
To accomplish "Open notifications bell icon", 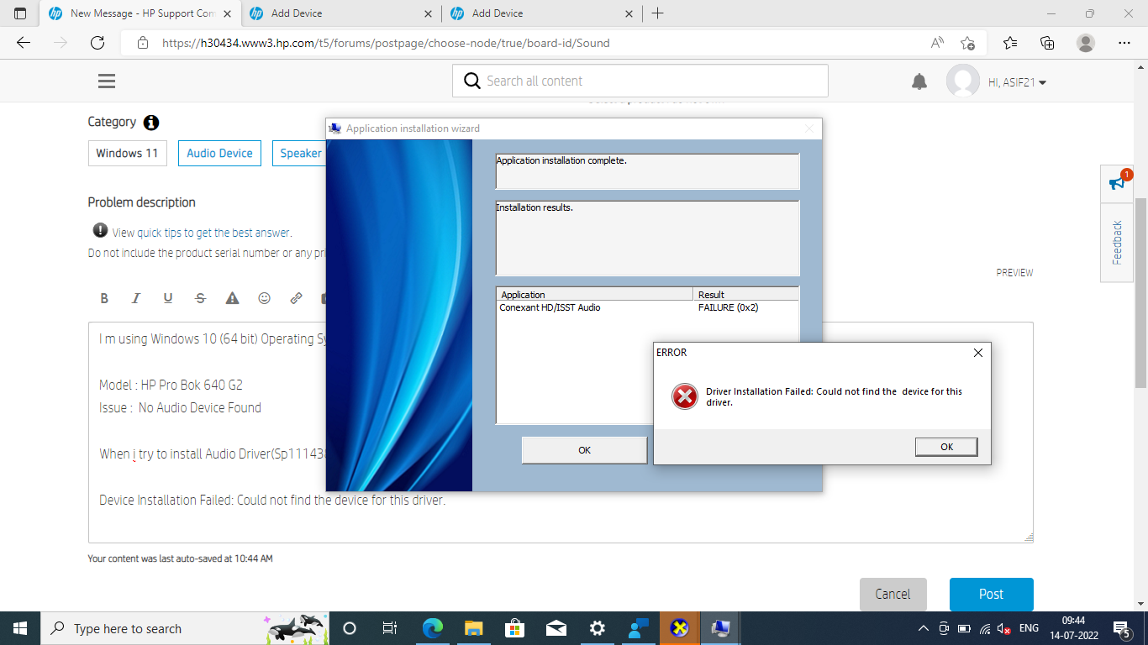I will tap(919, 81).
